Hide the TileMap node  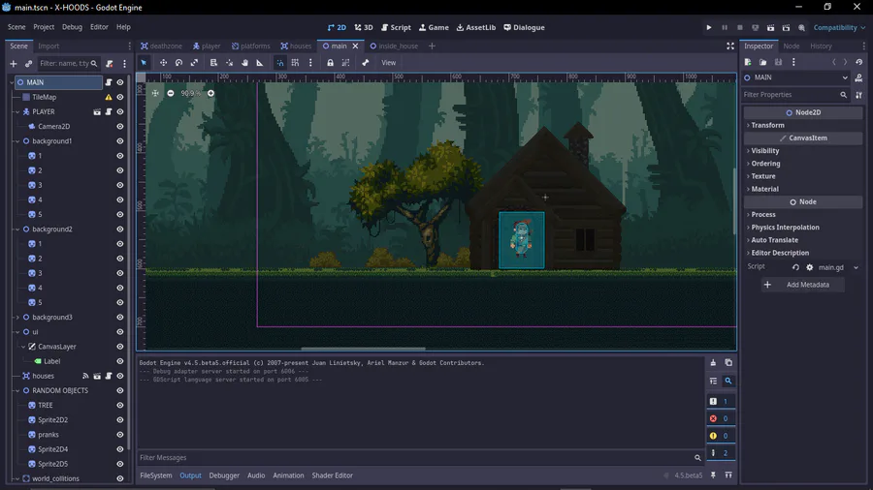click(119, 97)
